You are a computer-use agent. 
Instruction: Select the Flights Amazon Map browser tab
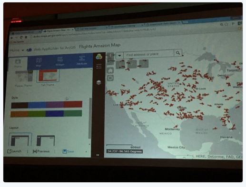[58, 30]
